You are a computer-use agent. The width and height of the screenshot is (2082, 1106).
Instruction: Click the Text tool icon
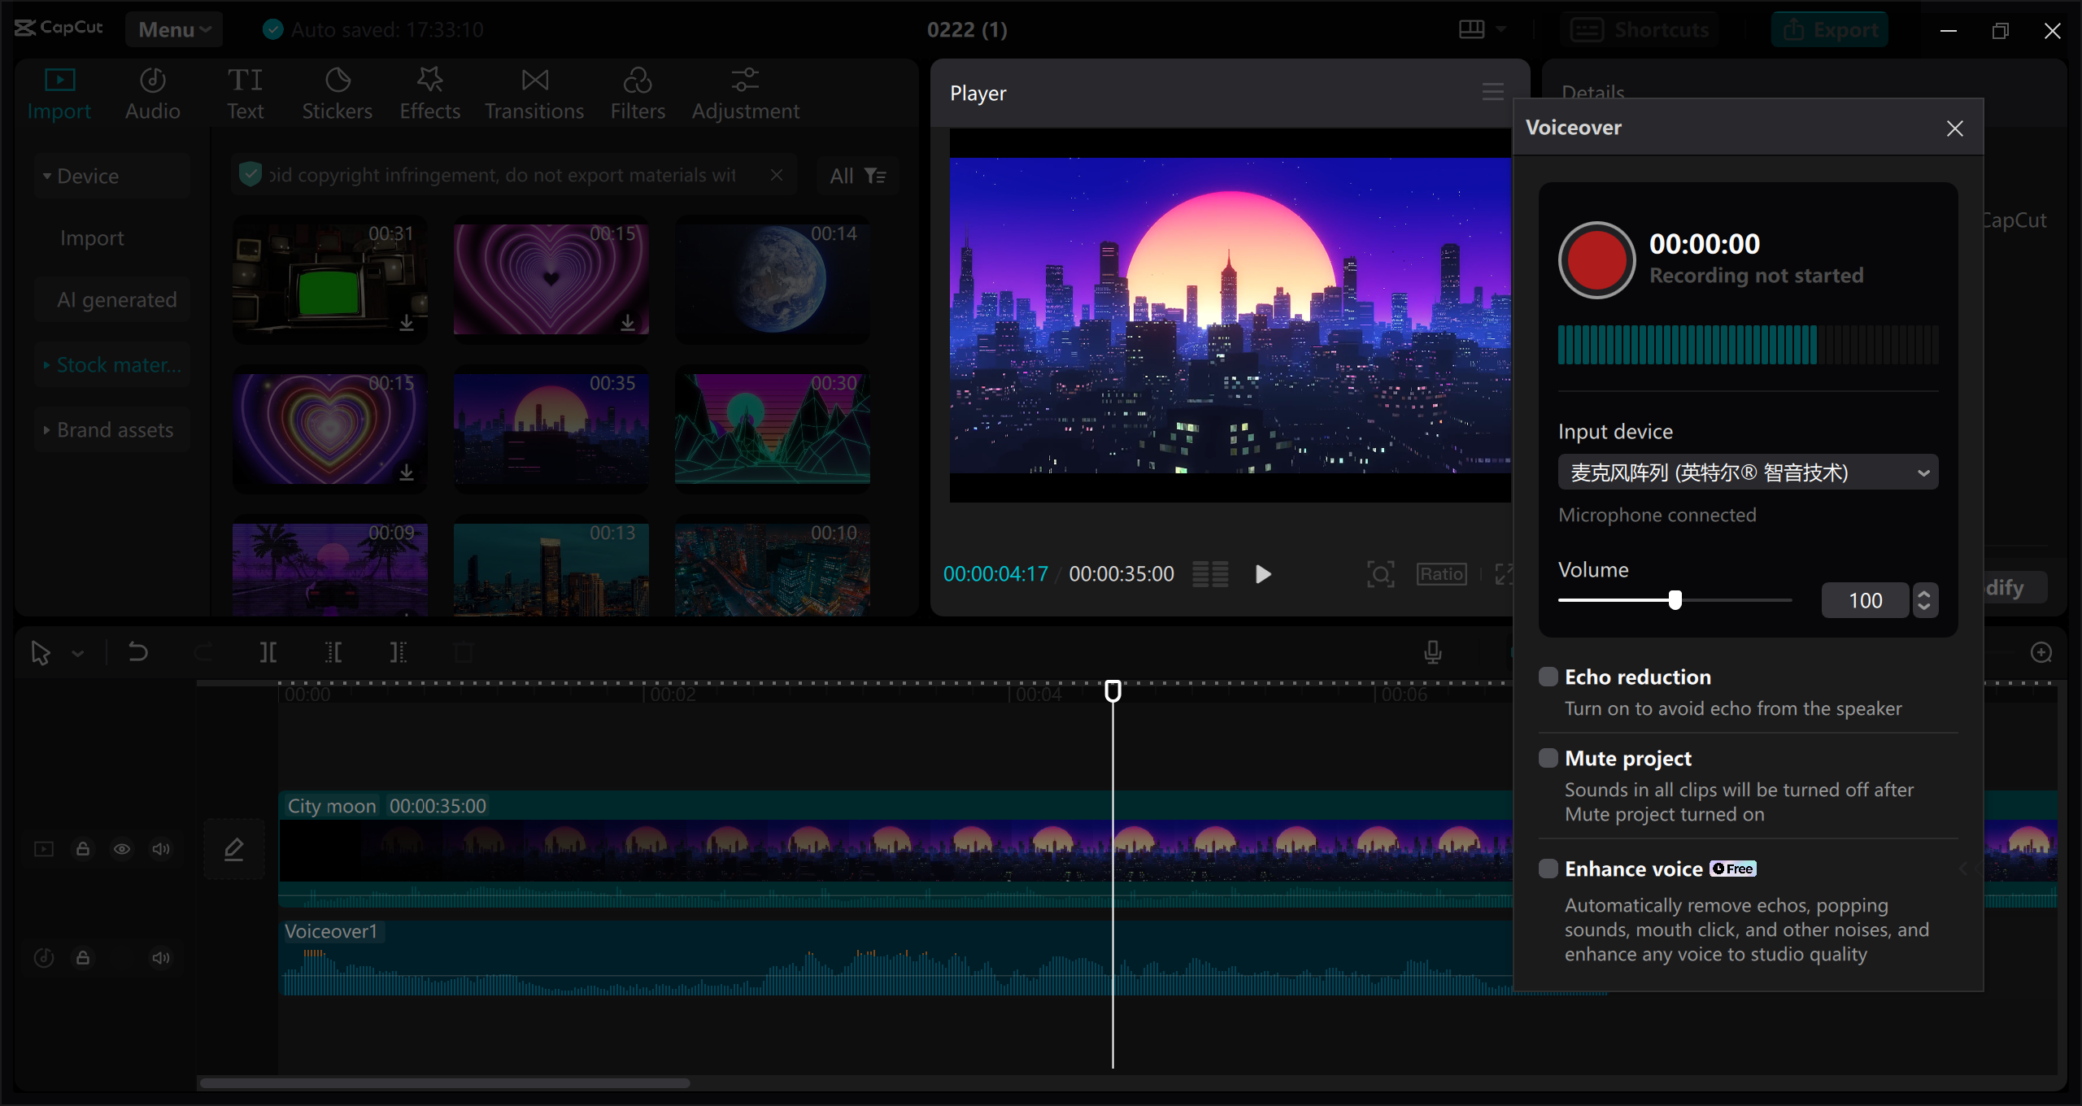coord(245,92)
